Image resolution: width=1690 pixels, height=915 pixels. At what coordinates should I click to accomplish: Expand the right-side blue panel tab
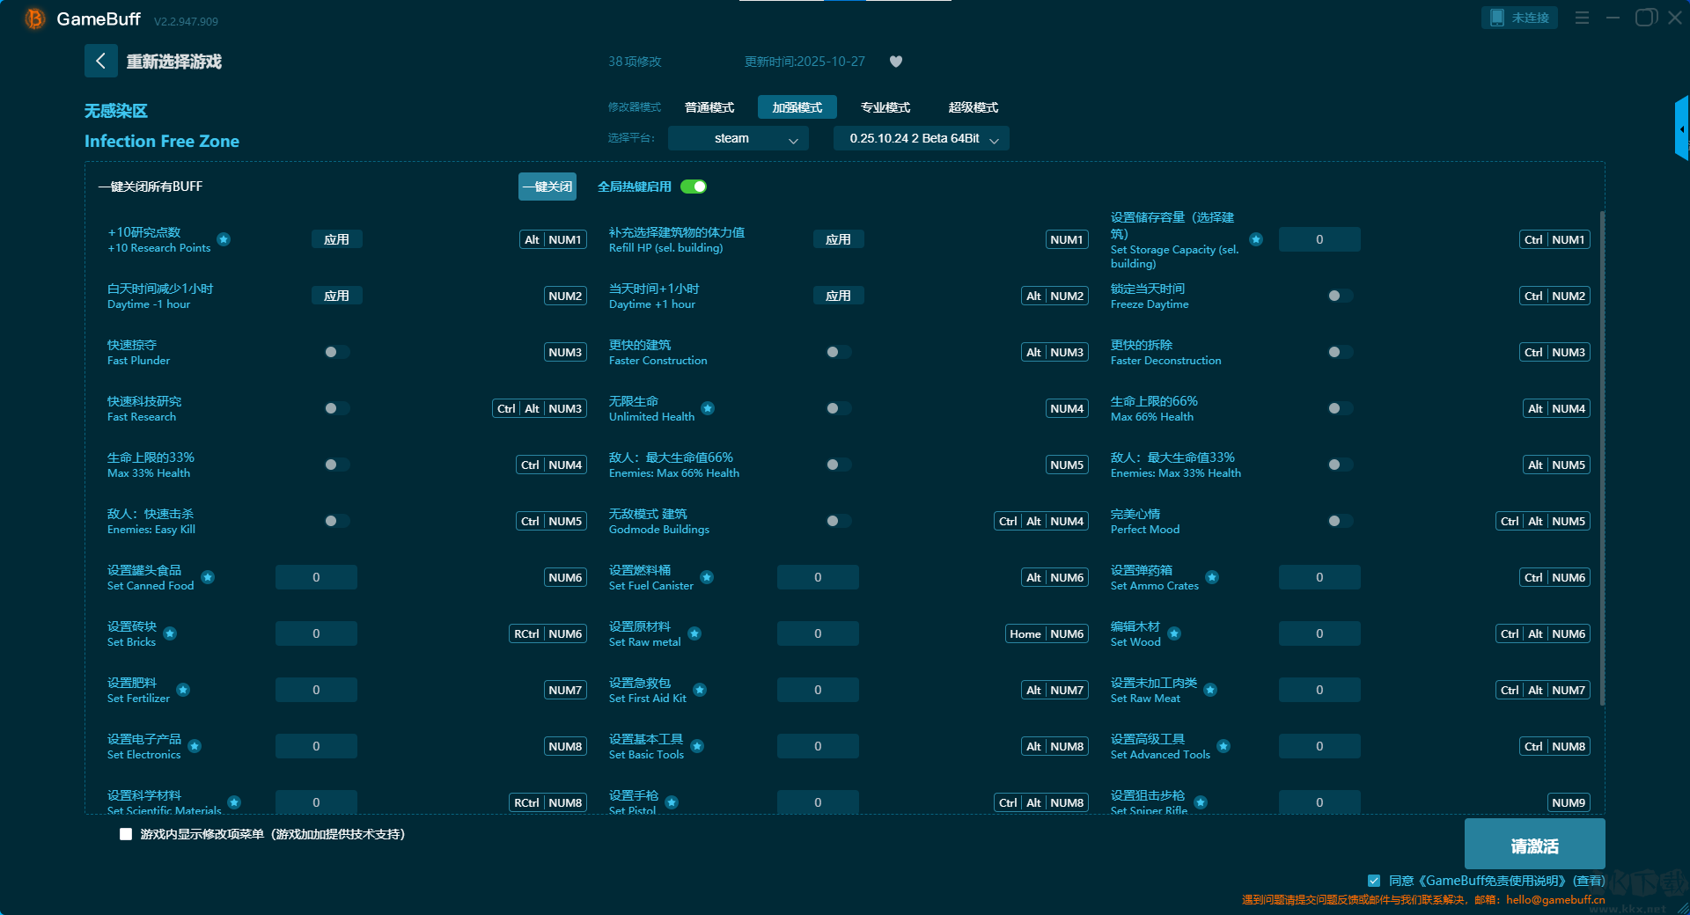(1682, 128)
